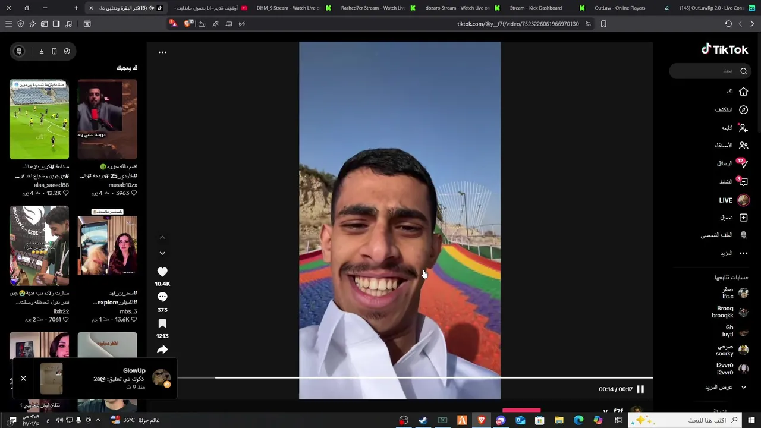The image size is (761, 428).
Task: Pause the video playback
Action: click(x=640, y=389)
